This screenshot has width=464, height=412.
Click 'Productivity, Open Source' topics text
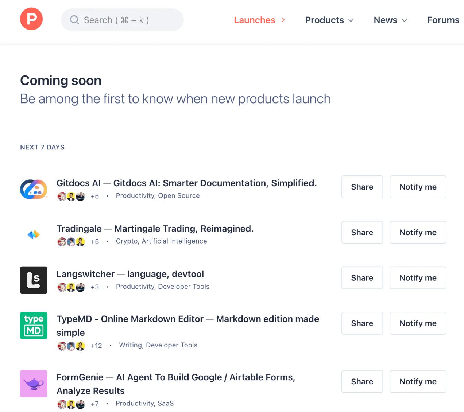pyautogui.click(x=158, y=196)
